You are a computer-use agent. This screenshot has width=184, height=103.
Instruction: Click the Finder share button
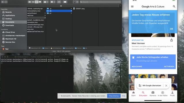point(59,2)
